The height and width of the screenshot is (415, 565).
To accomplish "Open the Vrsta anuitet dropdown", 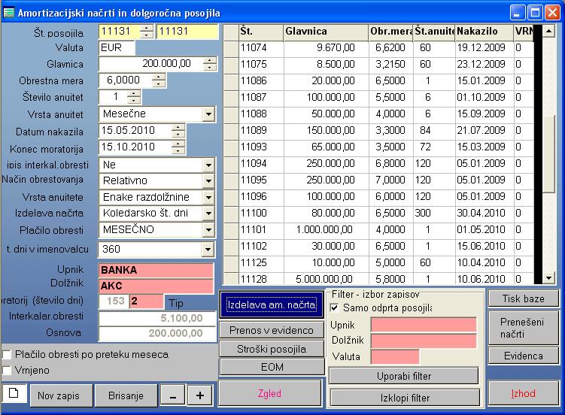I will coord(208,114).
